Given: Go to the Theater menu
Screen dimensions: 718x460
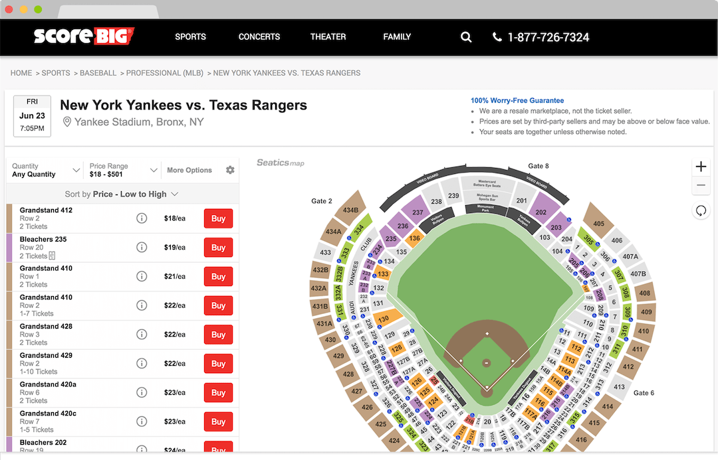Looking at the screenshot, I should click(328, 37).
